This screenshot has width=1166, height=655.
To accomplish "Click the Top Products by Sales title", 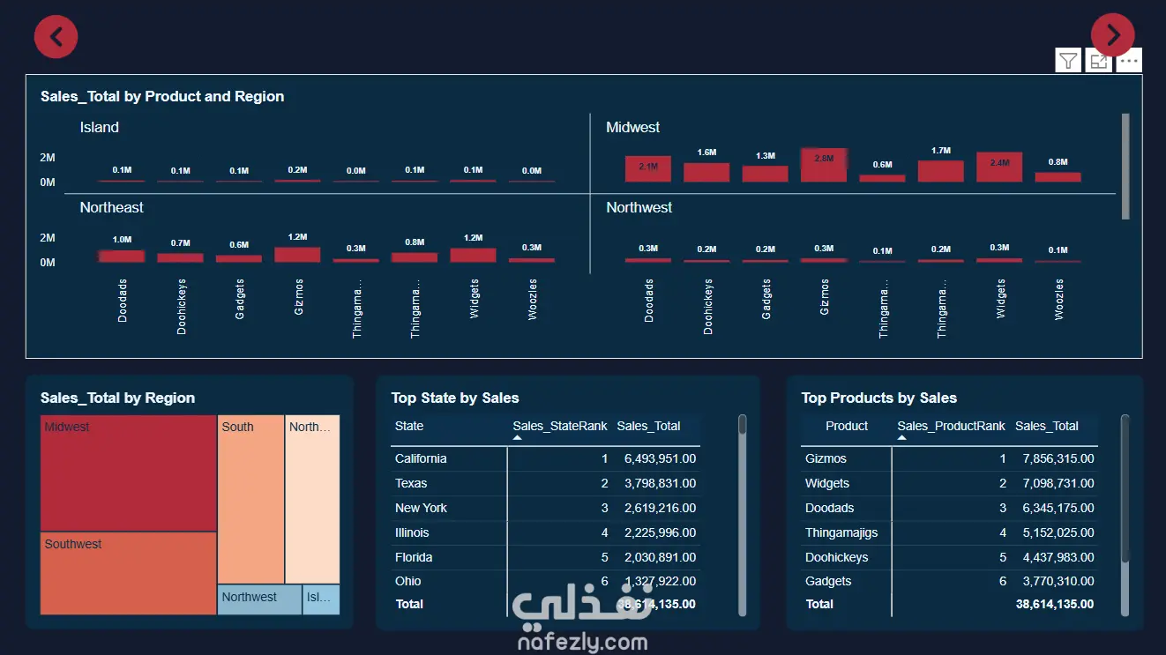I will 878,398.
